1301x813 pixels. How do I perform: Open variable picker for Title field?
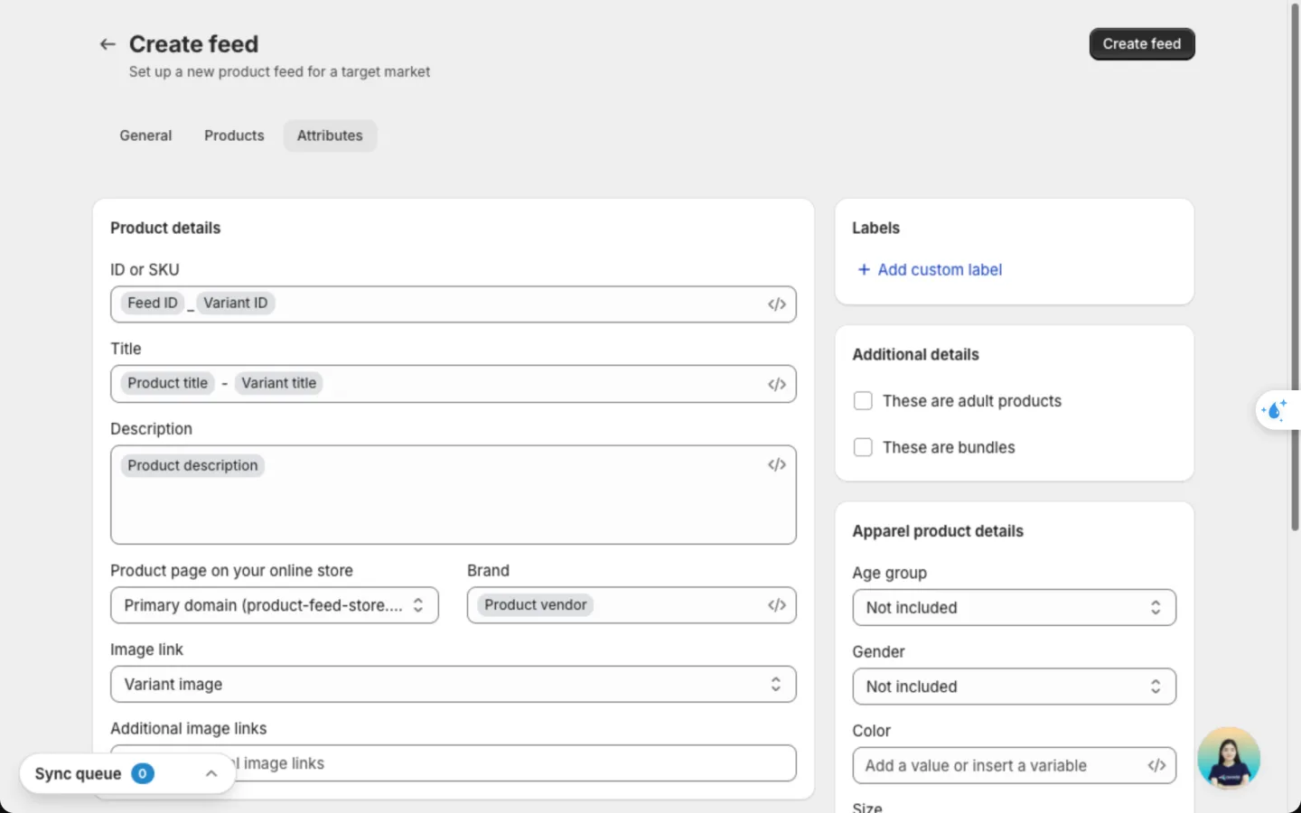click(x=777, y=384)
